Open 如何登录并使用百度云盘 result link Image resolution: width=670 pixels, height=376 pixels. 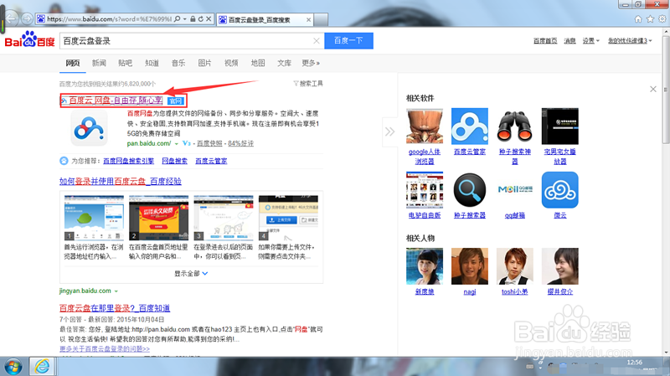click(x=121, y=181)
